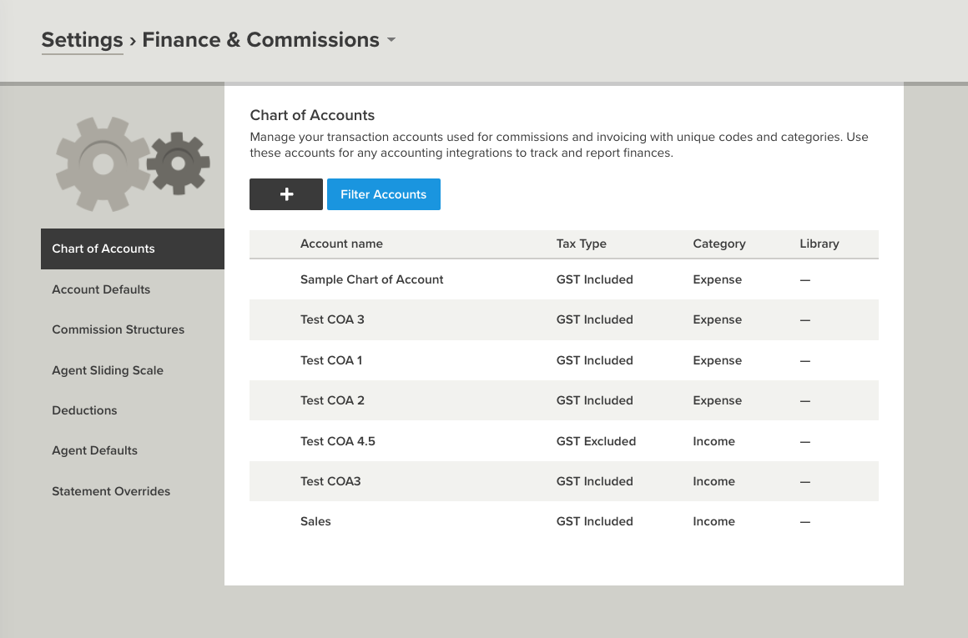Open Statement Overrides section
Image resolution: width=968 pixels, height=638 pixels.
(111, 491)
